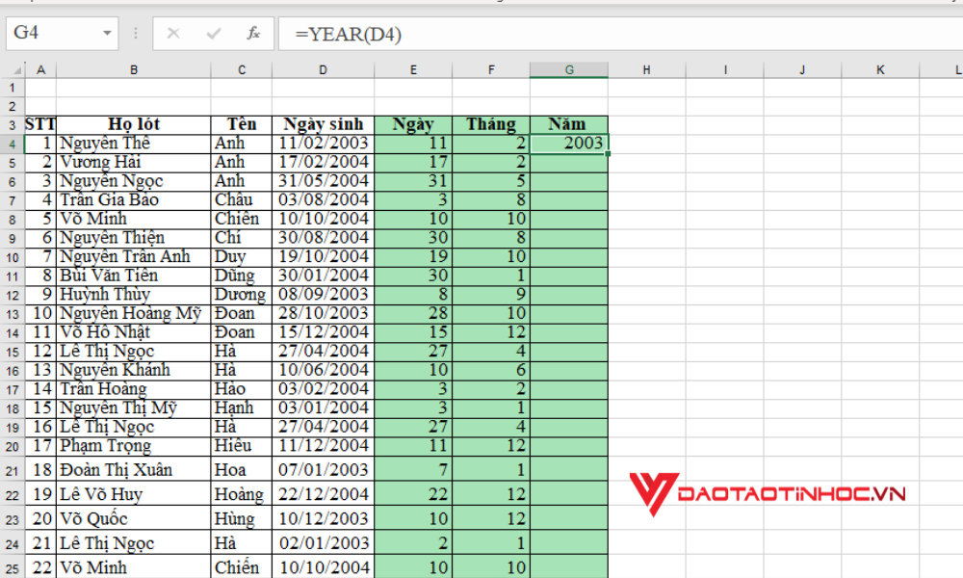Select the cell containing Hoa

pos(241,469)
